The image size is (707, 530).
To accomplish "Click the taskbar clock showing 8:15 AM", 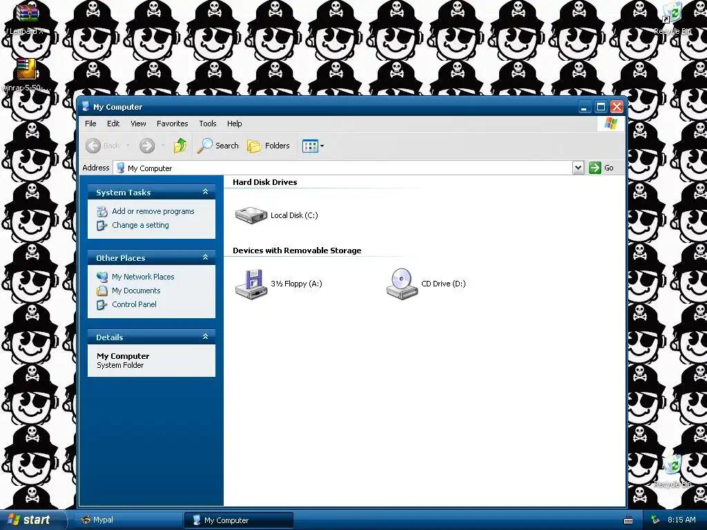I will click(681, 520).
